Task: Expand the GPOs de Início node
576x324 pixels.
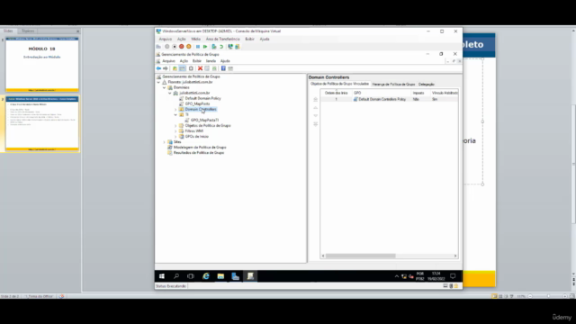Action: coord(175,137)
